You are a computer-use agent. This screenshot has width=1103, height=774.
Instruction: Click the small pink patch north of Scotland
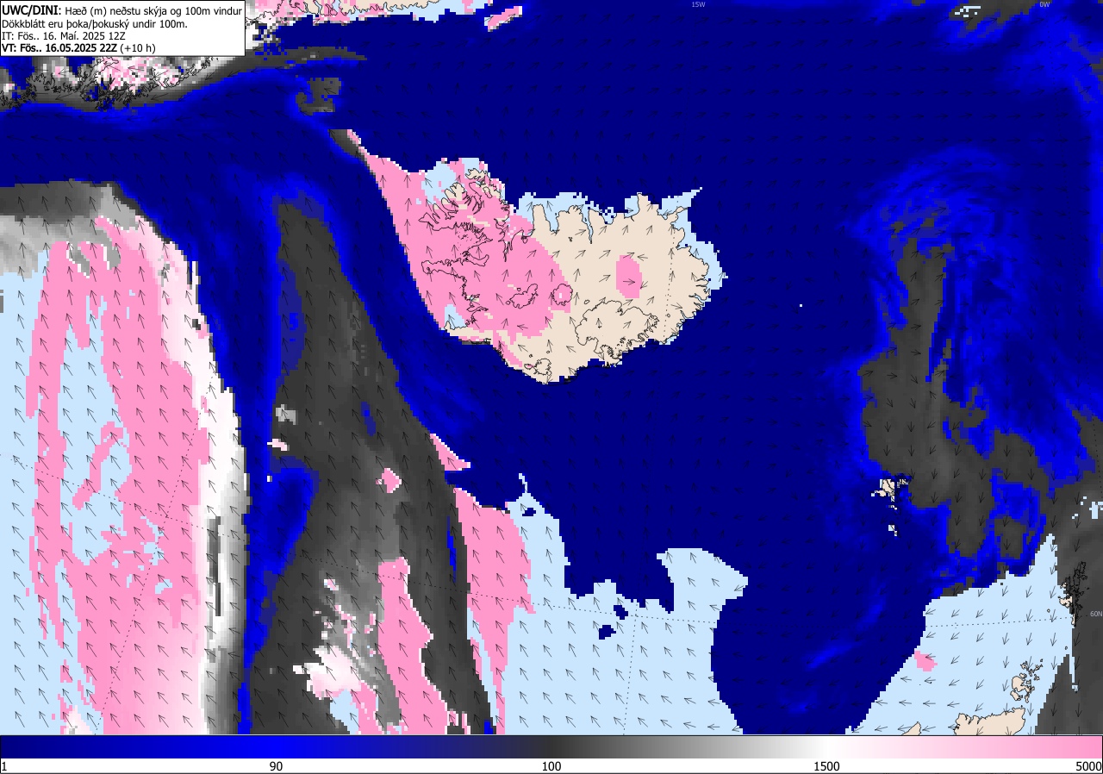click(x=924, y=662)
